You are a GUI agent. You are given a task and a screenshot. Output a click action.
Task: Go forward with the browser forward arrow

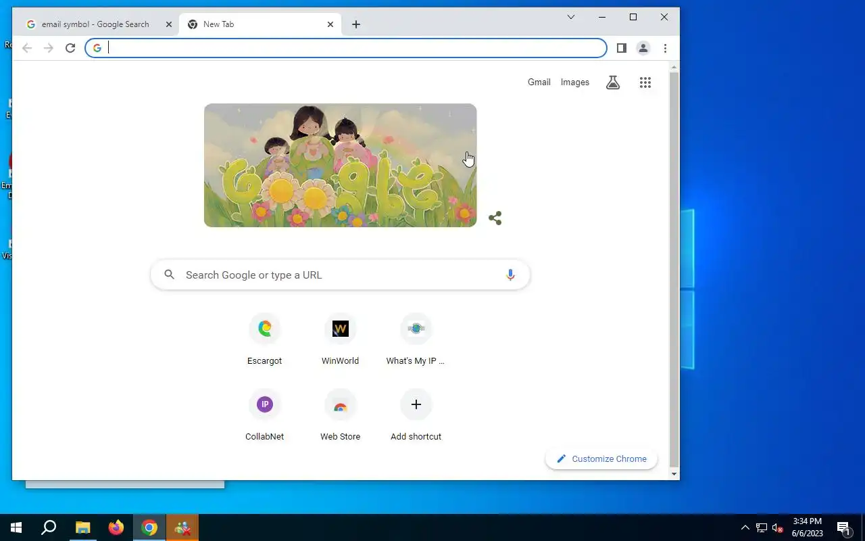coord(49,48)
